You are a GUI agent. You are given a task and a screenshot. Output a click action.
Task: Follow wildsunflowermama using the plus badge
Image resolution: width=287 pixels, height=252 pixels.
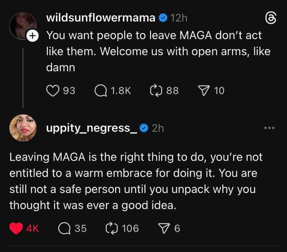click(x=33, y=35)
